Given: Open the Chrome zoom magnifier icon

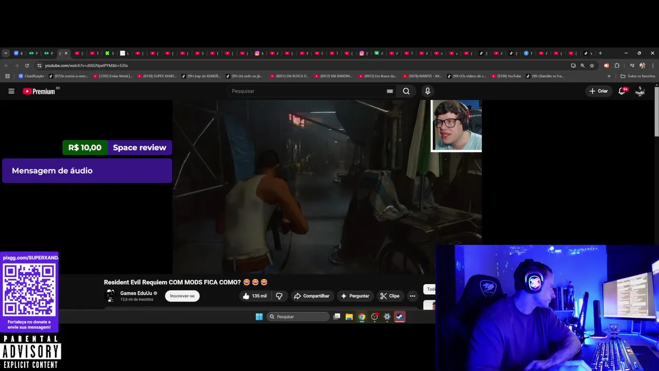Looking at the screenshot, I should click(583, 65).
